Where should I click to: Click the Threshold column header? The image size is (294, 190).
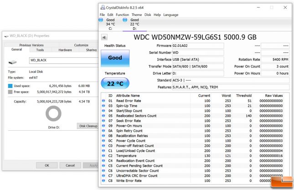pos(244,96)
